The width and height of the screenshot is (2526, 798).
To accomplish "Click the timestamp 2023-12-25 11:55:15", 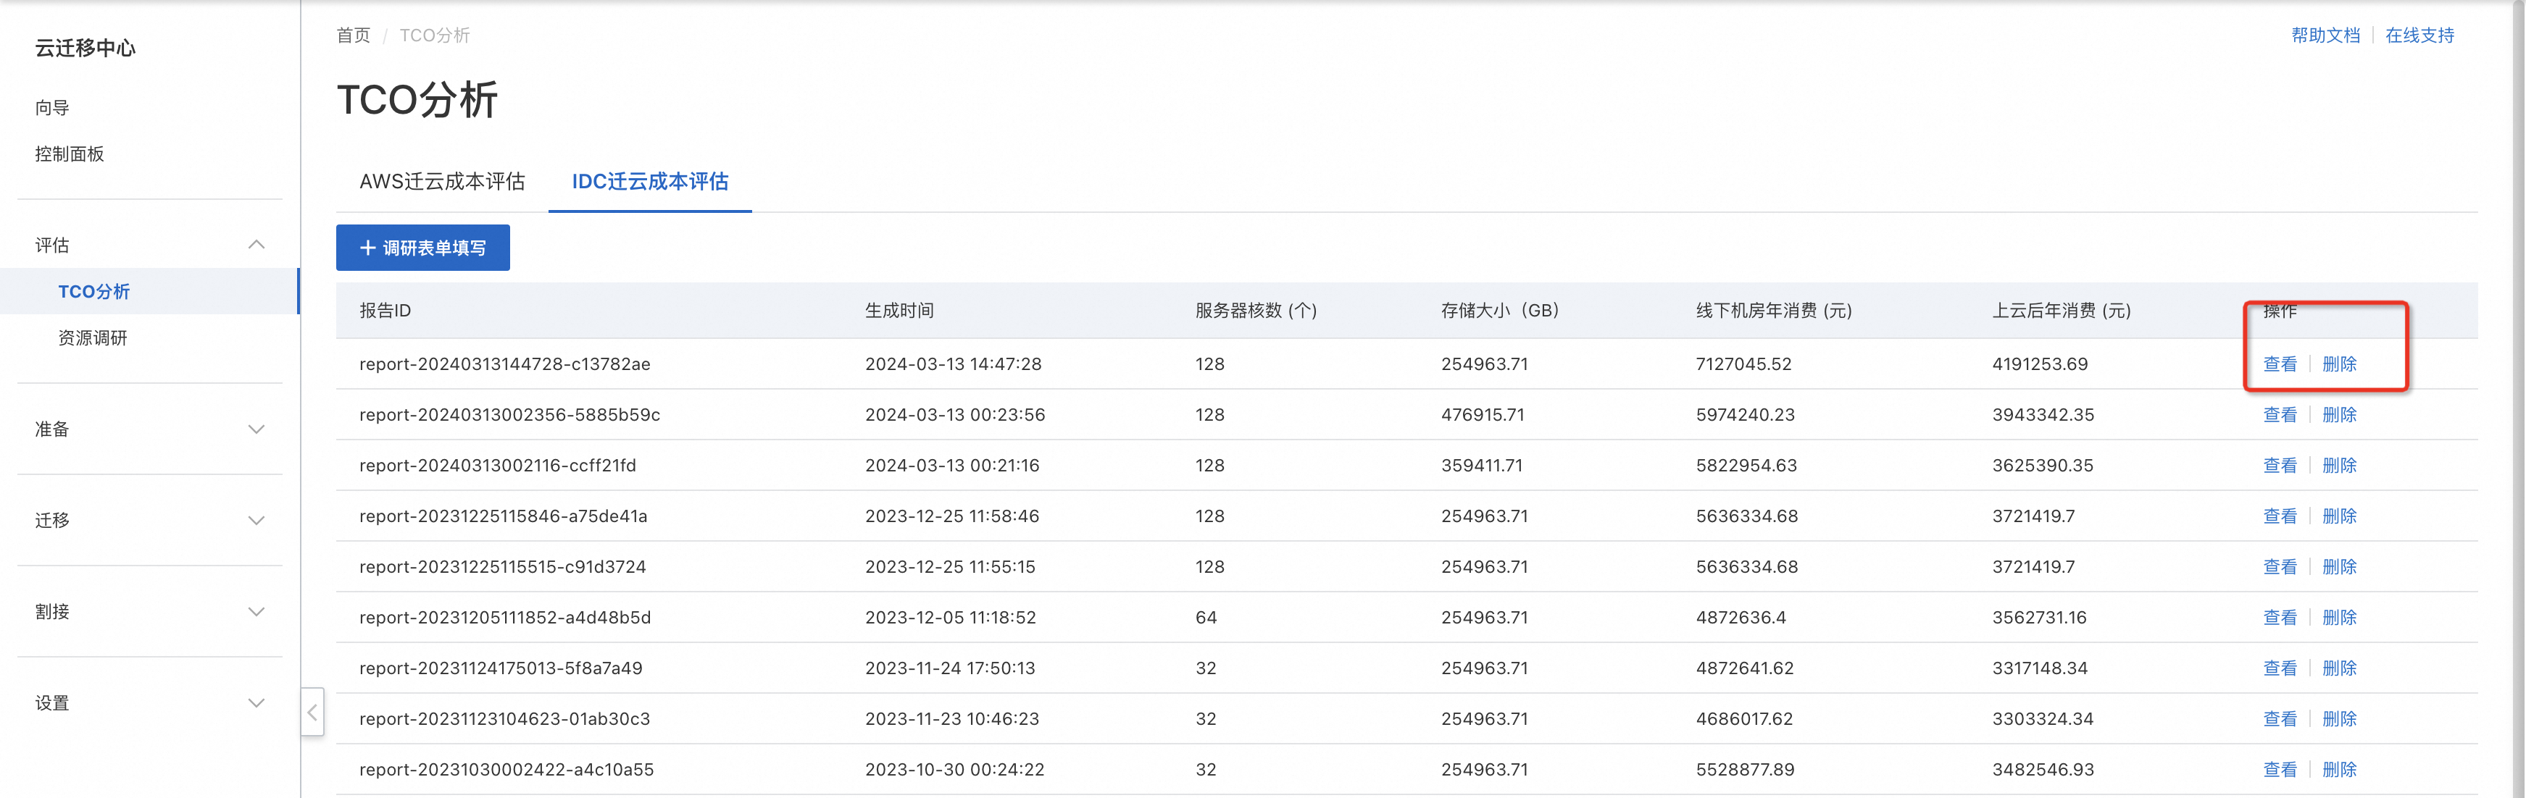I will tap(950, 567).
